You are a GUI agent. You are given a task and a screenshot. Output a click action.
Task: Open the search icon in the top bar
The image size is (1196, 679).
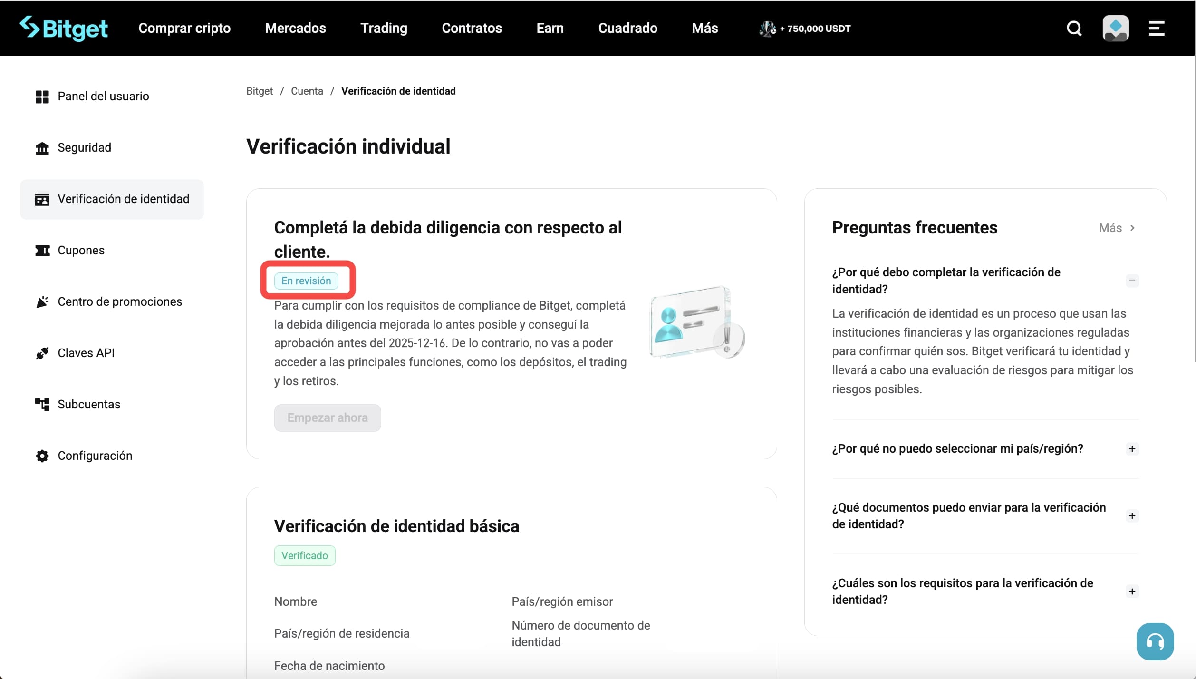pos(1074,28)
